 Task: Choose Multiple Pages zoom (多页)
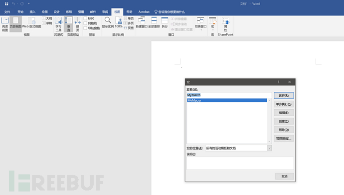tap(129, 23)
